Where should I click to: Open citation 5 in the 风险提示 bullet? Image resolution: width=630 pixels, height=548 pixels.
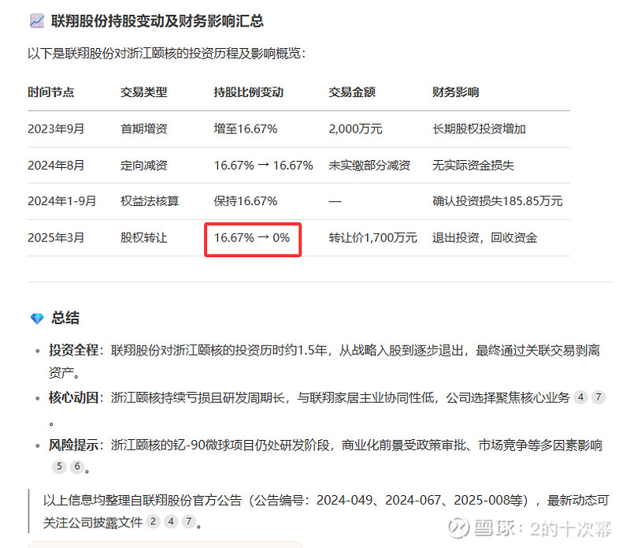(59, 467)
